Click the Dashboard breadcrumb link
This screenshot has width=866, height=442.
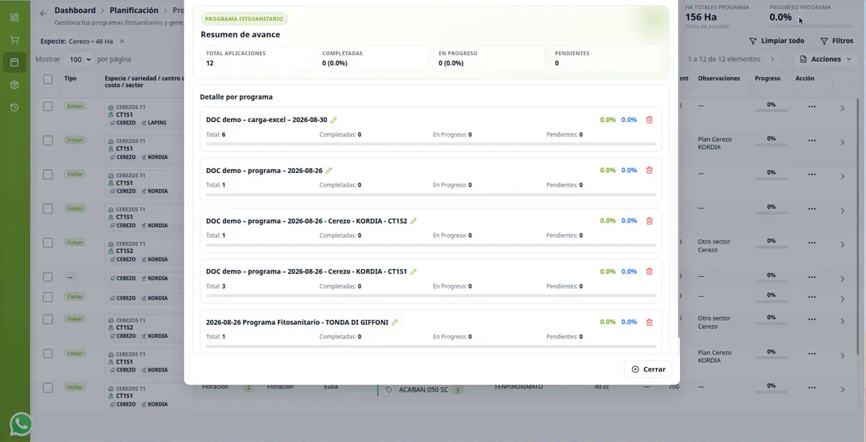(75, 10)
